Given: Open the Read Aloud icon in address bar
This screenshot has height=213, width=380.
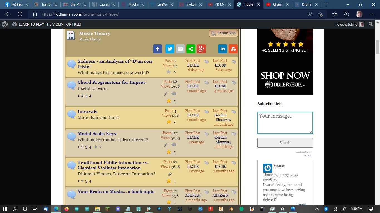Looking at the screenshot, I should click(x=310, y=14).
